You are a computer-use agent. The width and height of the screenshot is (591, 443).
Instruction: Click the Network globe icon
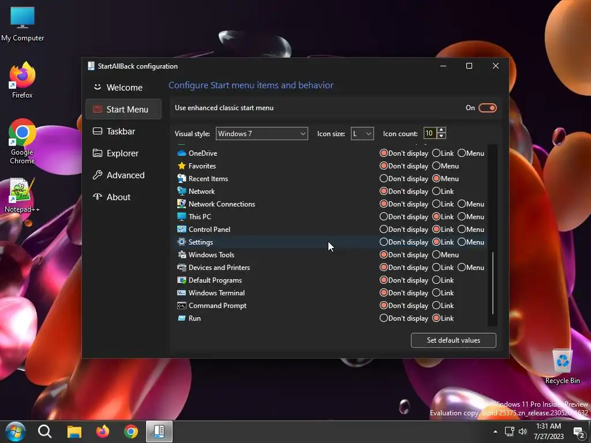tap(182, 192)
